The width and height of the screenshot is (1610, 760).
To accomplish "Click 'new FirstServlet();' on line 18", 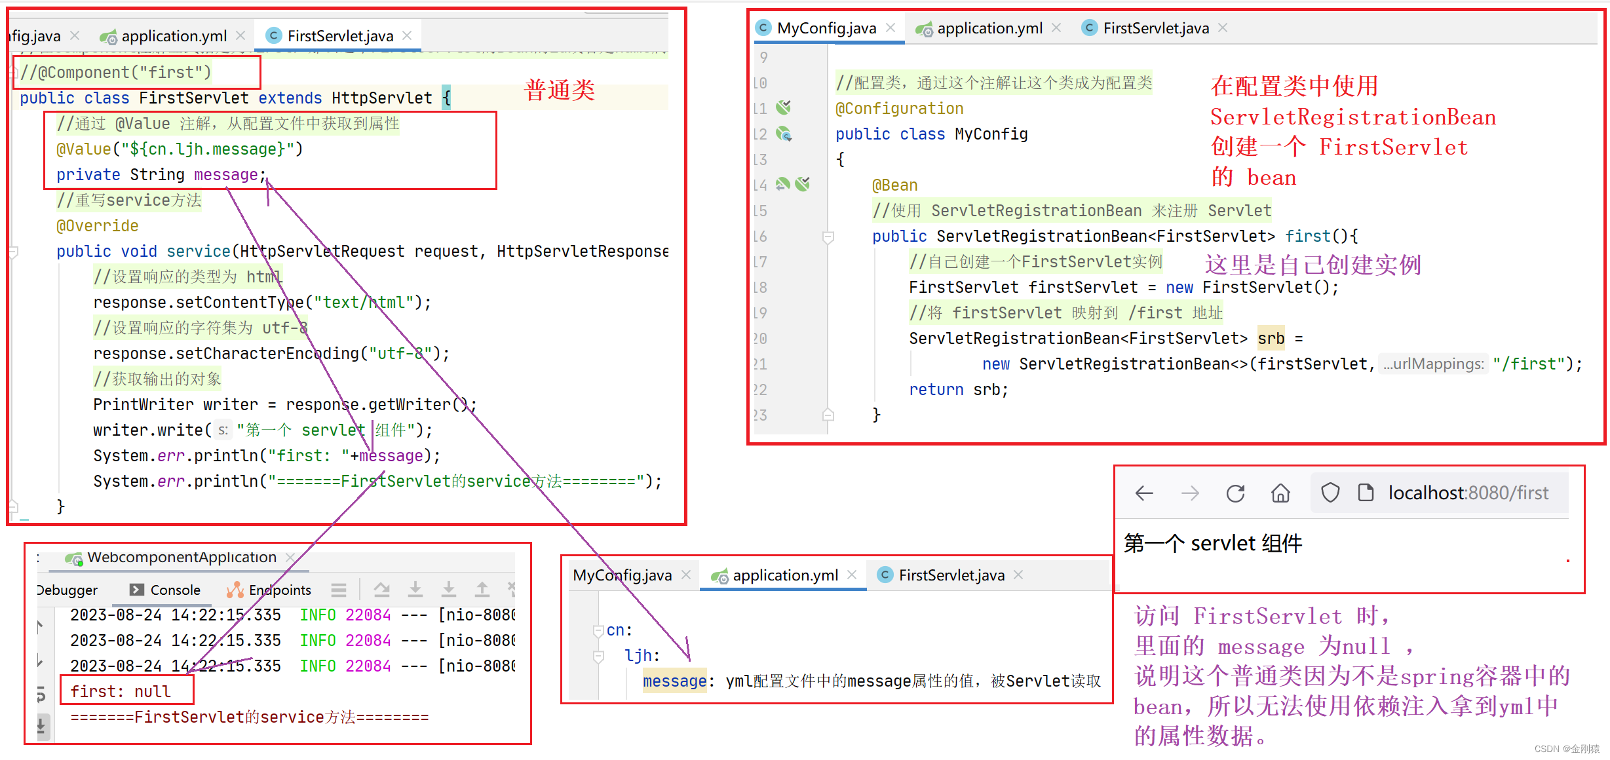I will tap(1252, 288).
